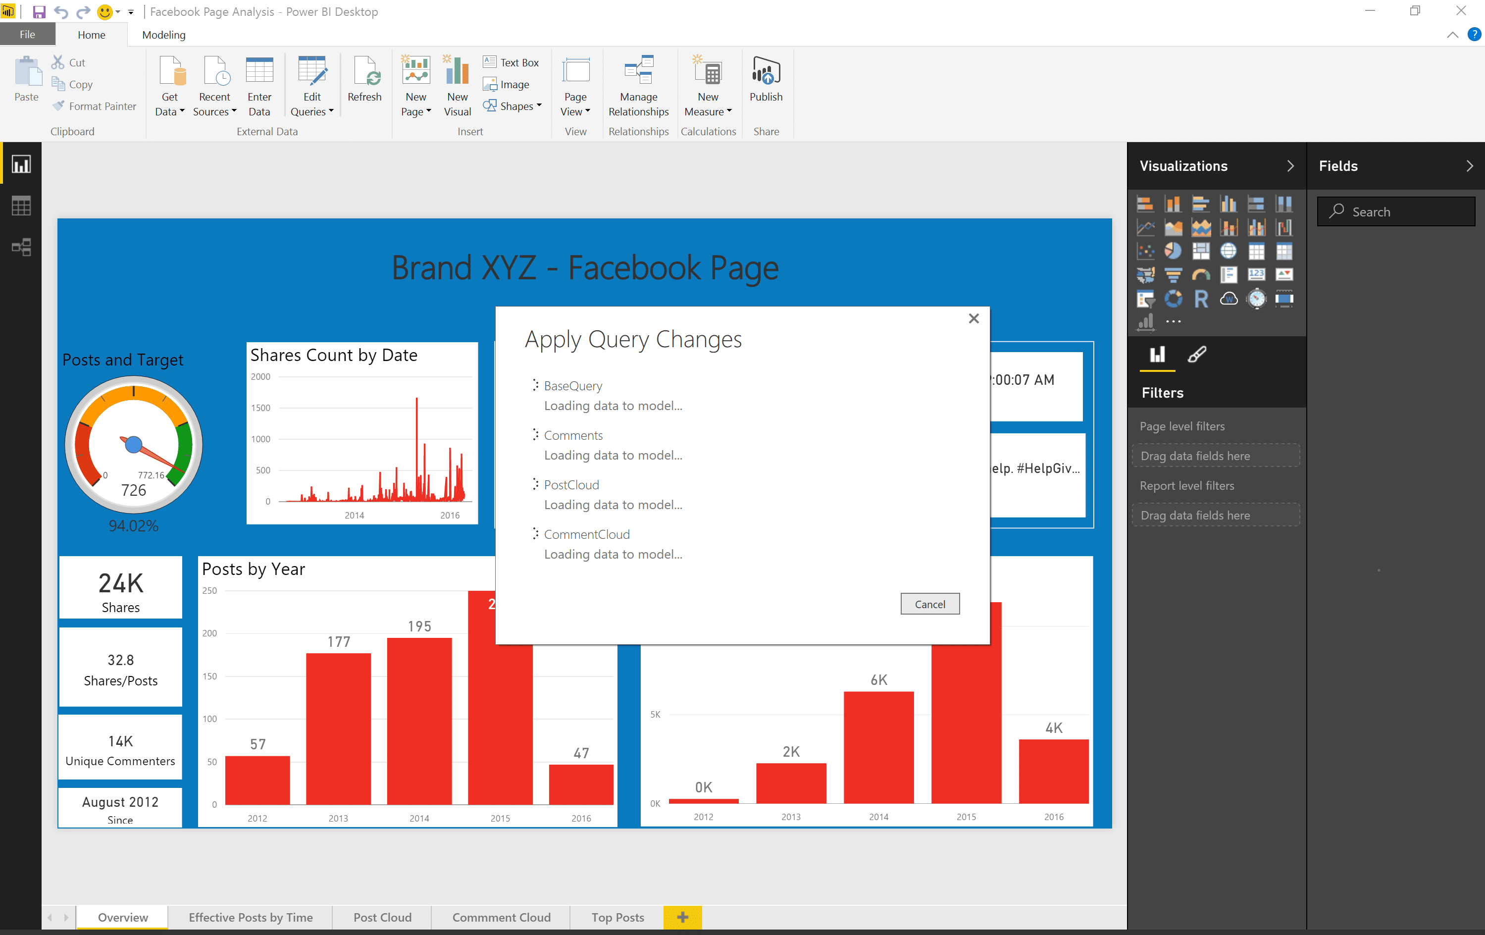This screenshot has height=935, width=1485.
Task: Open Manage Relationships from the ribbon
Action: (638, 86)
